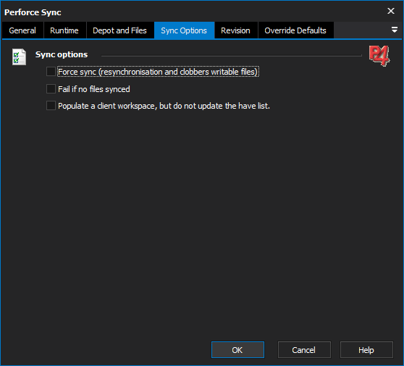Confirm the dialog with OK
The height and width of the screenshot is (366, 404).
tap(237, 350)
